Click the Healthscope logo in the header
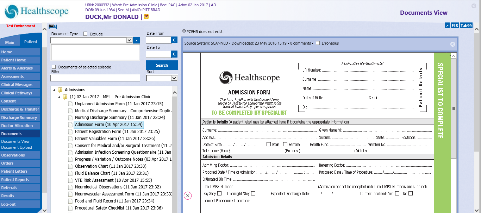The width and height of the screenshot is (481, 213). (x=37, y=11)
